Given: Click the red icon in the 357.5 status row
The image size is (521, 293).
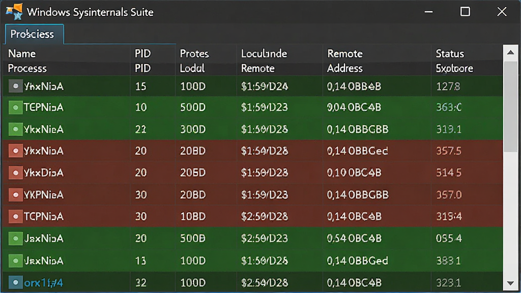Looking at the screenshot, I should click(15, 151).
